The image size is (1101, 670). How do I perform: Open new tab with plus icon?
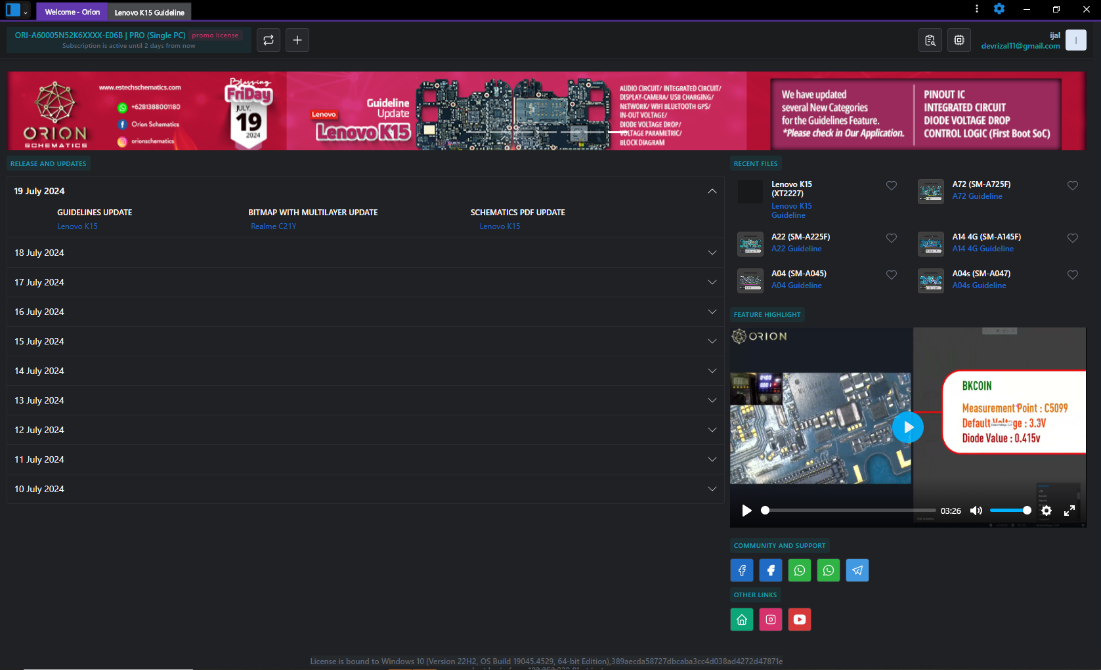pos(297,40)
